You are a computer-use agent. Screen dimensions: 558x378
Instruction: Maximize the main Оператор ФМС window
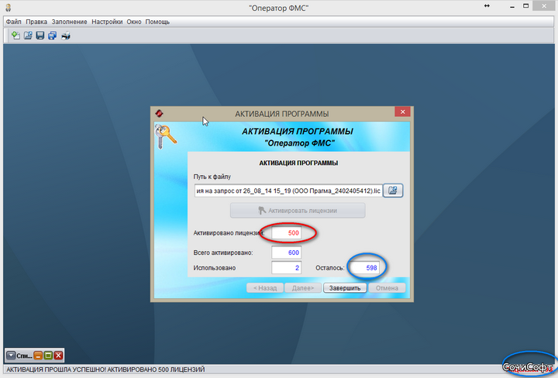[525, 6]
